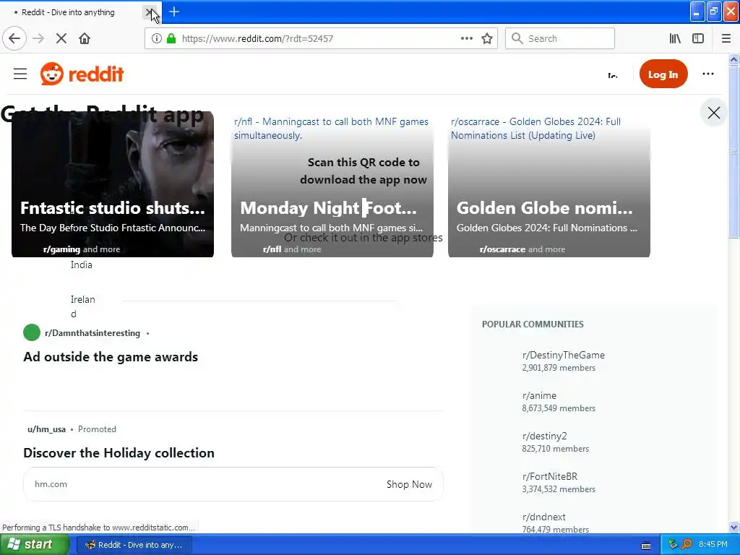
Task: Select Ireland from the country list
Action: click(x=82, y=306)
